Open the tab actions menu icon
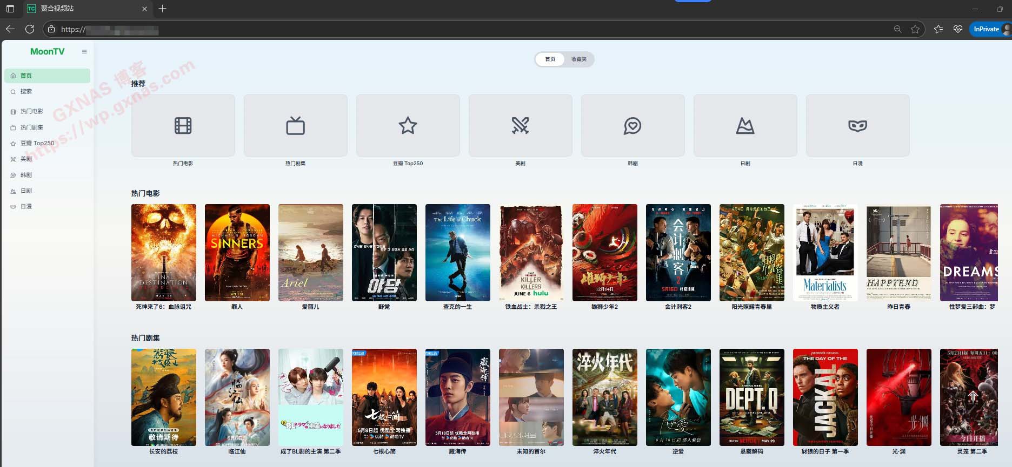The height and width of the screenshot is (467, 1012). click(x=10, y=9)
